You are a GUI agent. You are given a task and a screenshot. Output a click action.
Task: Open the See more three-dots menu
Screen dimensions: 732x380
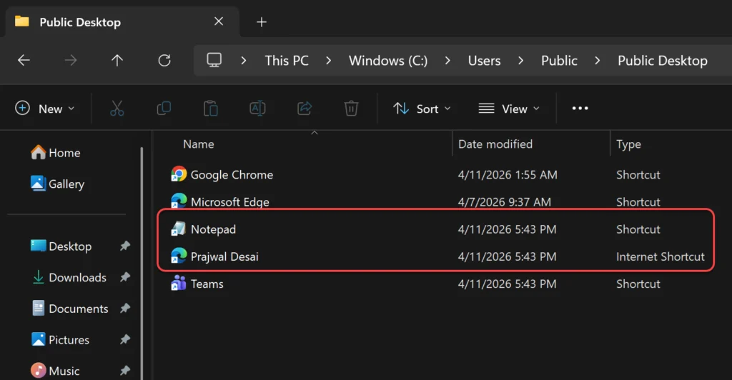point(580,108)
